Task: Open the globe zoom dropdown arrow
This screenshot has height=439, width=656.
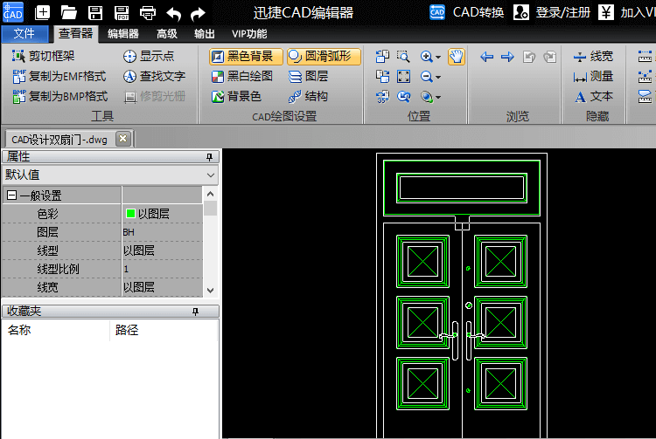Action: (438, 98)
